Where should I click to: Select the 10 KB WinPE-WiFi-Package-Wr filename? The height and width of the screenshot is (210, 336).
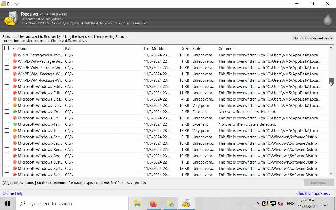tap(40, 68)
